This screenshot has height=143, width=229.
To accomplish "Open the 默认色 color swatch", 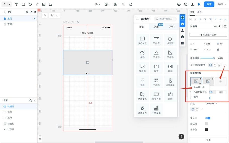I will [x=206, y=124].
